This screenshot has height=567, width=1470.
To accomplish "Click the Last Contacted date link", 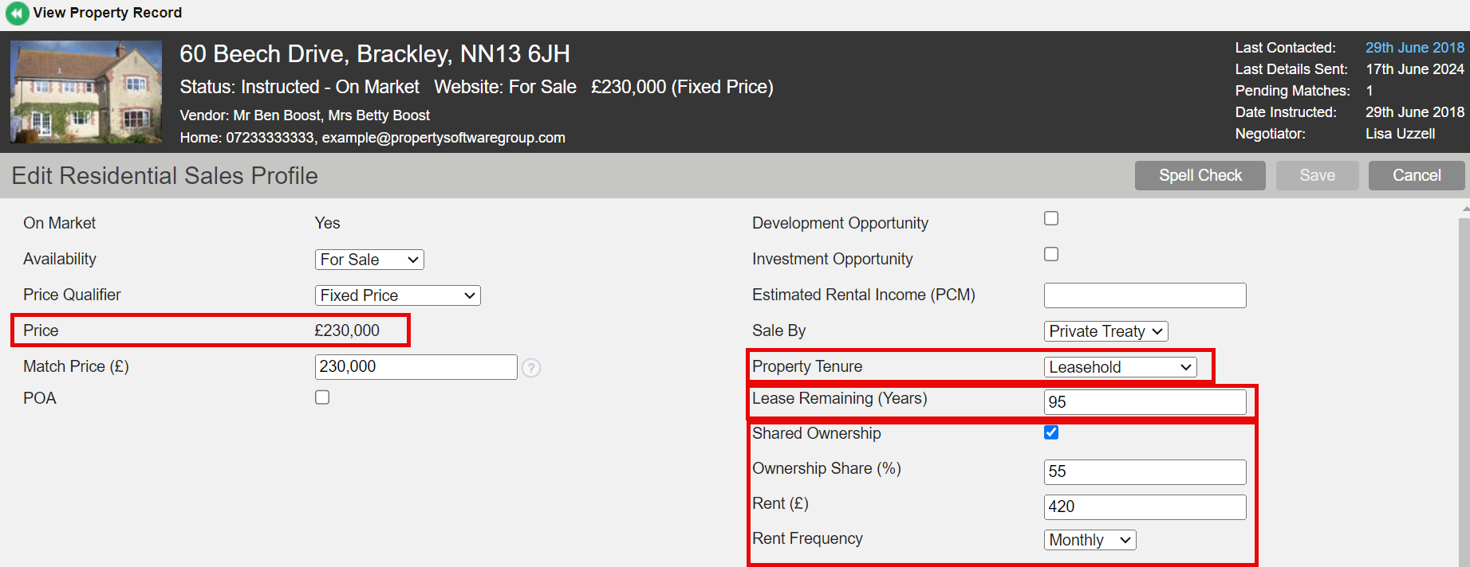I will [x=1414, y=48].
